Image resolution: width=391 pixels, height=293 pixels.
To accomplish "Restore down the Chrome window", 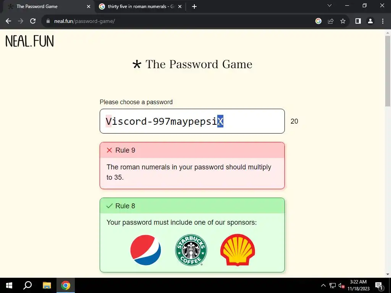I will click(365, 5).
